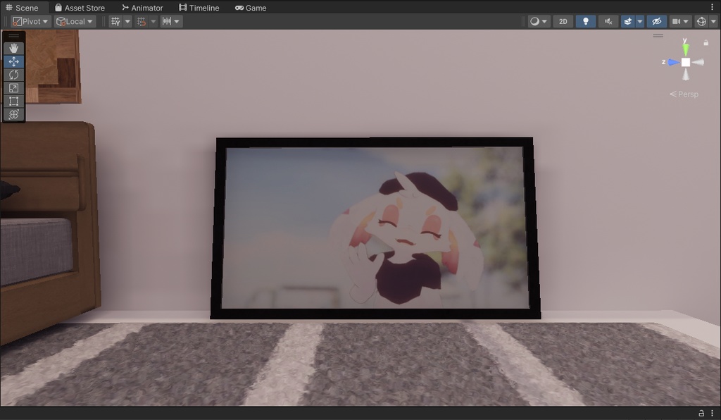Click the padlock icon near the scene gizmo

pyautogui.click(x=706, y=42)
